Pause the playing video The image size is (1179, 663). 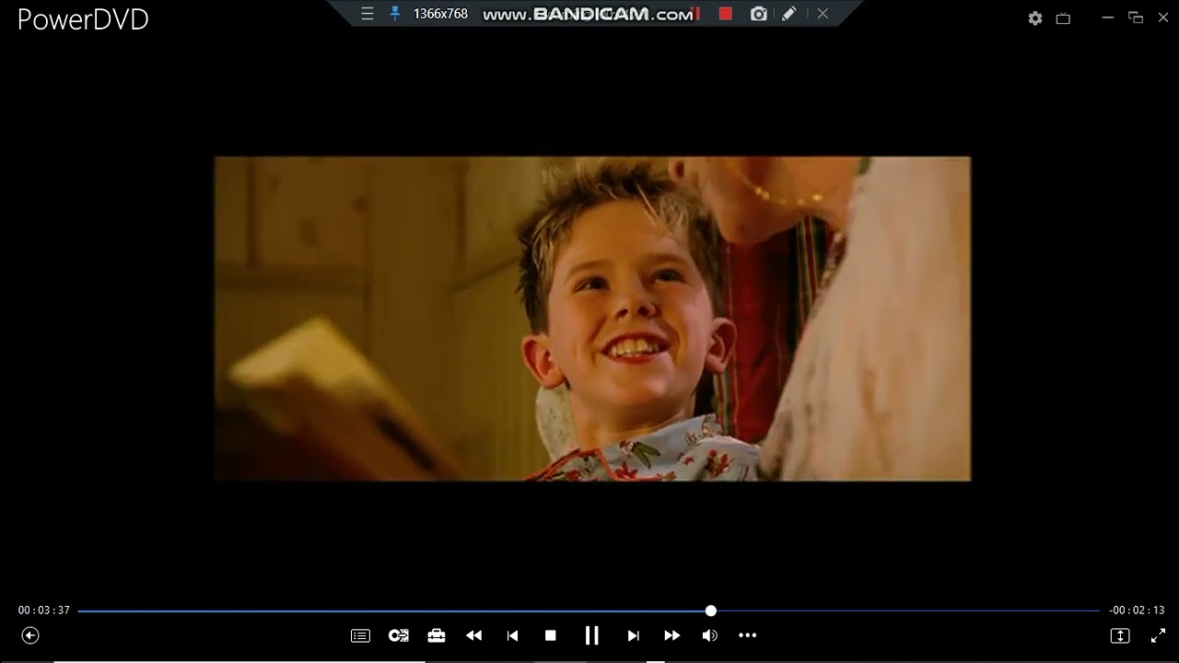tap(591, 635)
